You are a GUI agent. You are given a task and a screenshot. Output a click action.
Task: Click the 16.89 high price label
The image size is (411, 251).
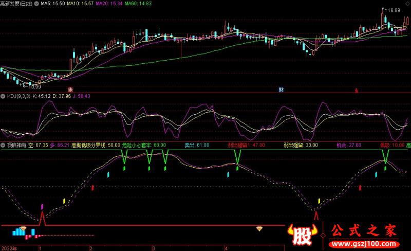click(x=394, y=10)
